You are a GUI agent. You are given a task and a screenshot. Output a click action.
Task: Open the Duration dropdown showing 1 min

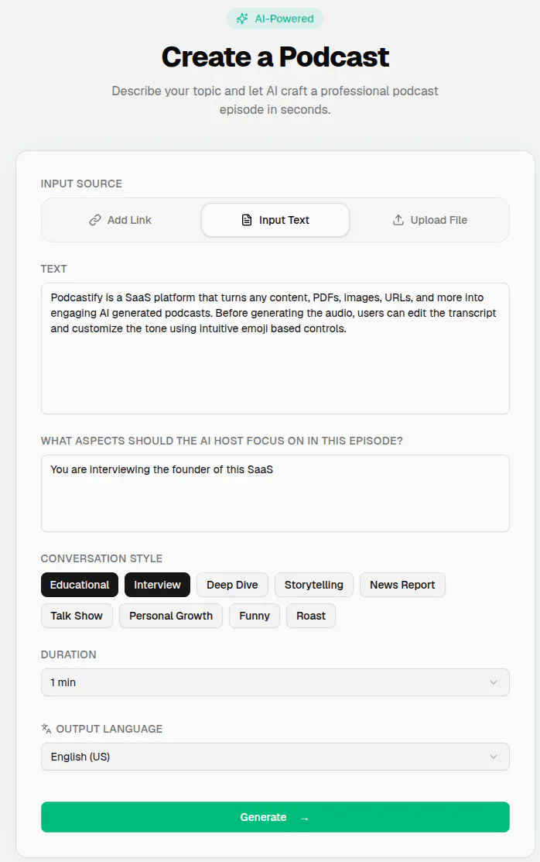point(275,682)
